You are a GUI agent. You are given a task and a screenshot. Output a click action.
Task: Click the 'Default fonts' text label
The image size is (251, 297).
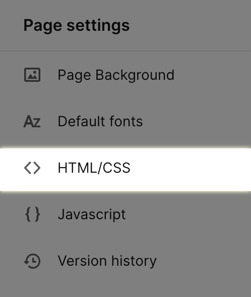100,121
